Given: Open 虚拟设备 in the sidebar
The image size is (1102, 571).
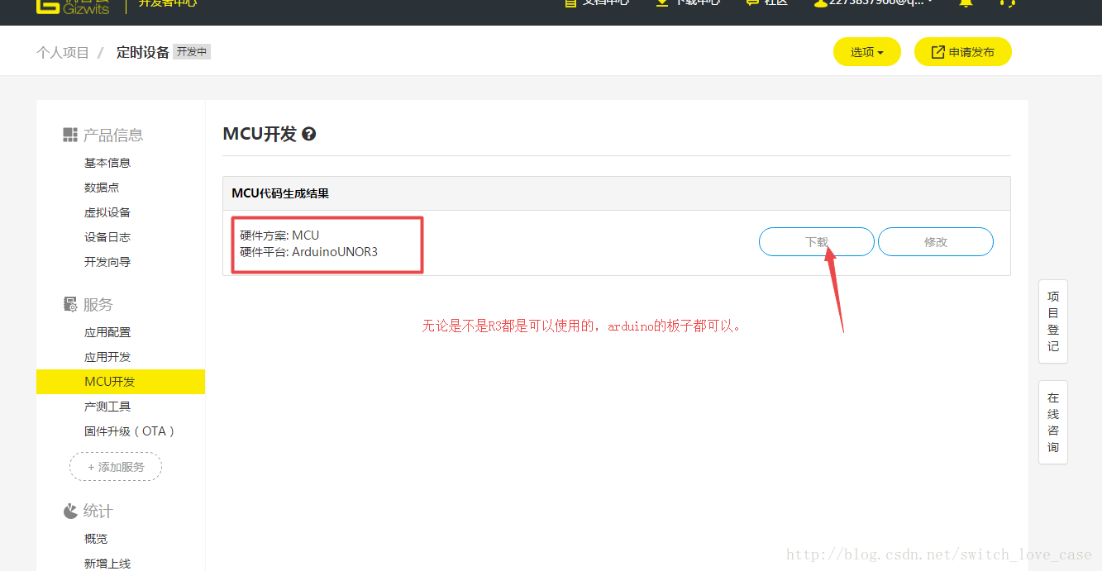Looking at the screenshot, I should (107, 212).
